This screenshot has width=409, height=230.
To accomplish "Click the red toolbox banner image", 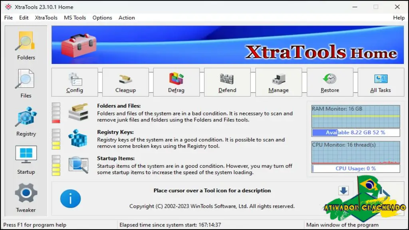I will tap(79, 46).
